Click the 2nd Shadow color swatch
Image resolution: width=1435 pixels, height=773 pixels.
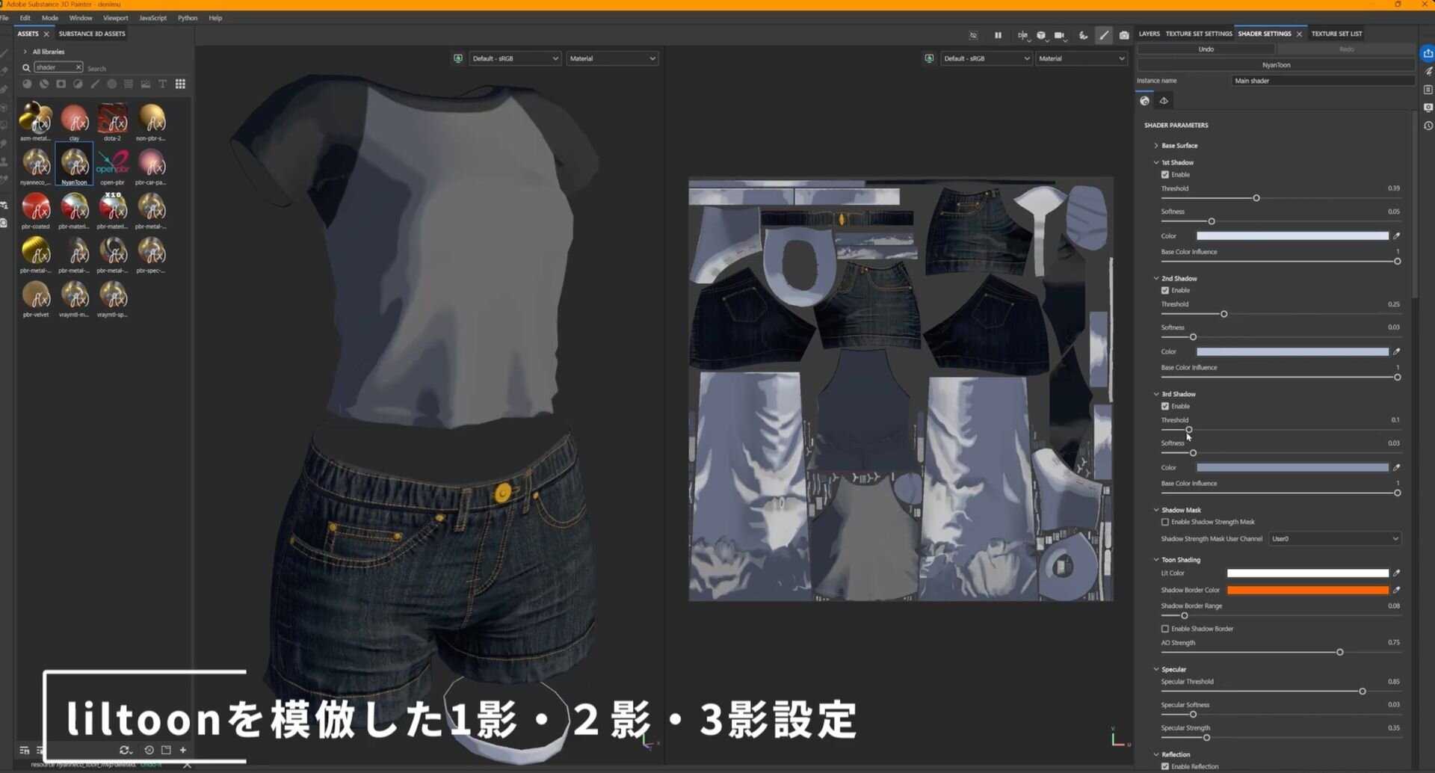click(1292, 352)
